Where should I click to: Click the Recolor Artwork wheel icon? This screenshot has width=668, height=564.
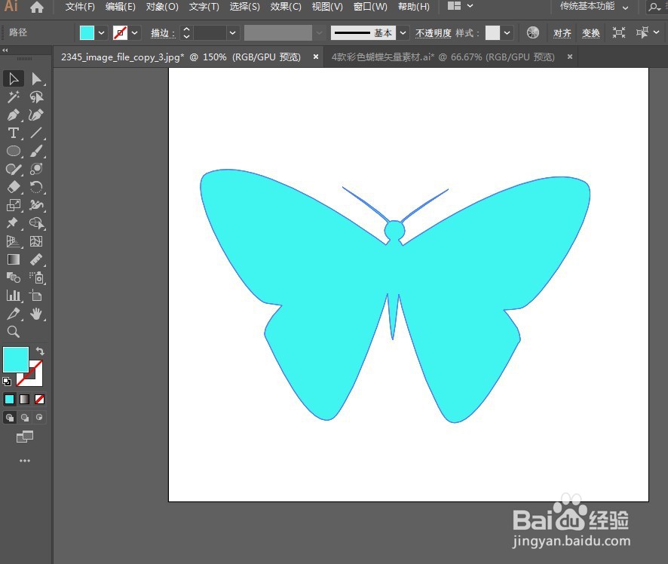coord(532,32)
